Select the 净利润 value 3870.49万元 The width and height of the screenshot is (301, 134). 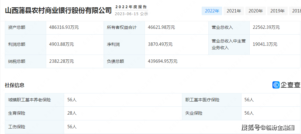(x=160, y=44)
